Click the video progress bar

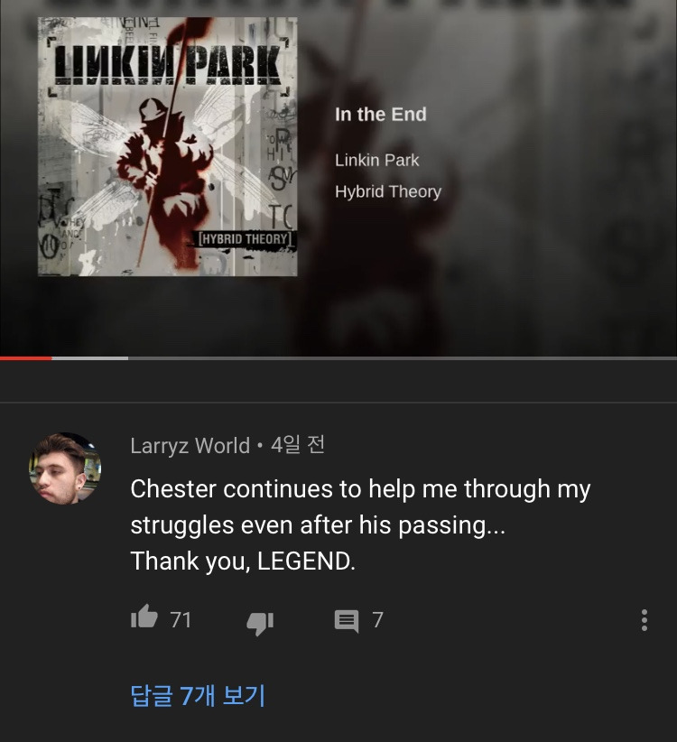[338, 358]
